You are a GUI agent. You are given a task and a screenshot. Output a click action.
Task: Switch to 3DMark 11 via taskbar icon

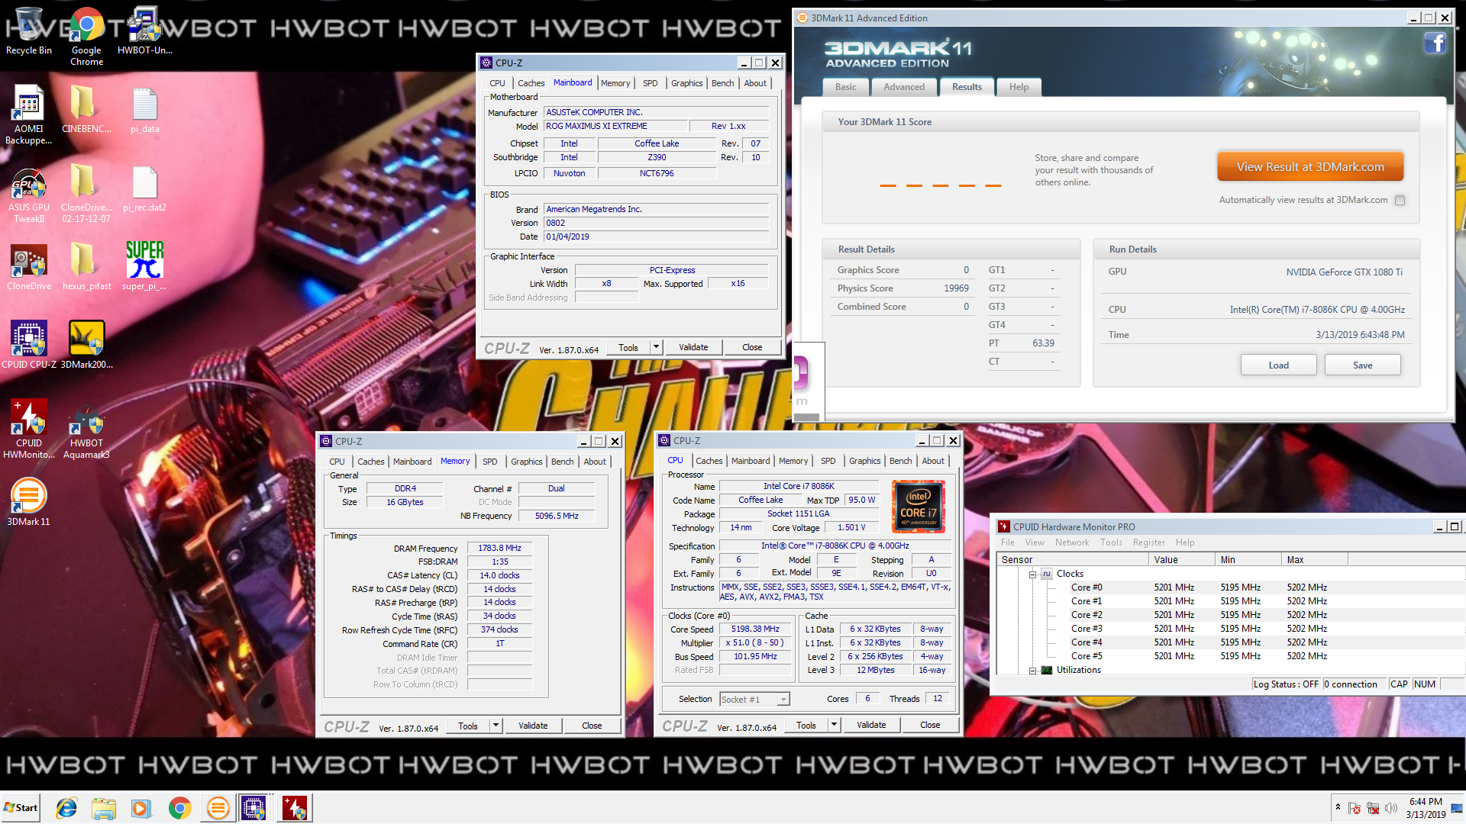coord(218,808)
